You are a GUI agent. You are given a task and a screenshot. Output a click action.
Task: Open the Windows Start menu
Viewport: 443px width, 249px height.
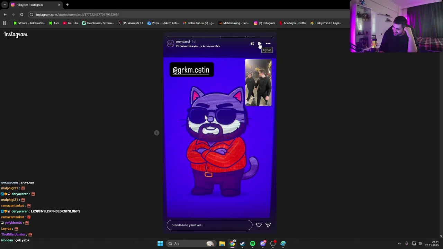click(160, 243)
